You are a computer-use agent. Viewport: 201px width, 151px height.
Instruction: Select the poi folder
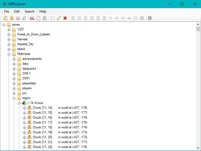pos(24,93)
